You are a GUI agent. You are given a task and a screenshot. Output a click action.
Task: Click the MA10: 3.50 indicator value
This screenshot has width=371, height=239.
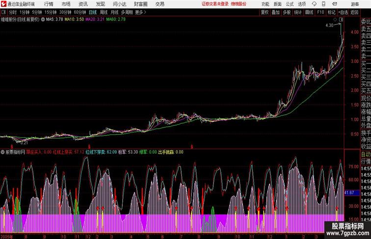point(74,20)
